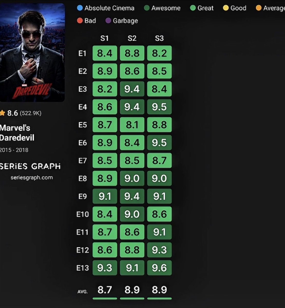
Task: Open the seriesgraph.com link
Action: click(x=32, y=177)
